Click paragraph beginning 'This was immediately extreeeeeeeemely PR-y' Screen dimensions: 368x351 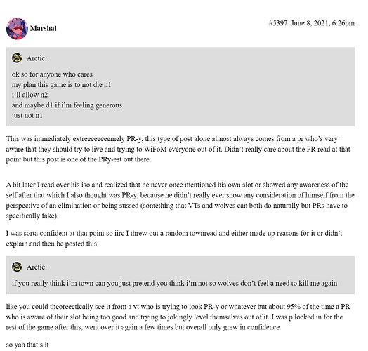coord(179,149)
